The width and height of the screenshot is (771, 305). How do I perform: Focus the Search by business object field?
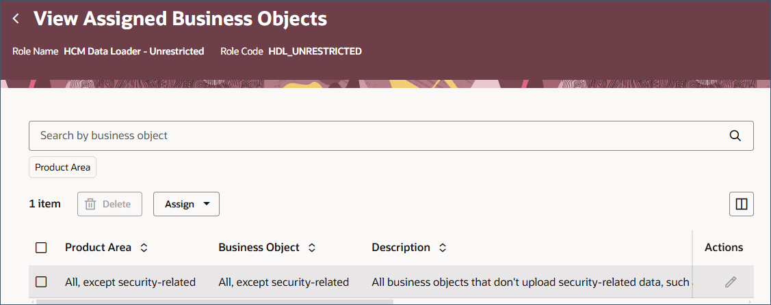391,136
